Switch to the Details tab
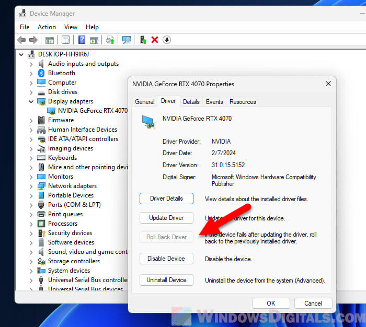 [191, 102]
